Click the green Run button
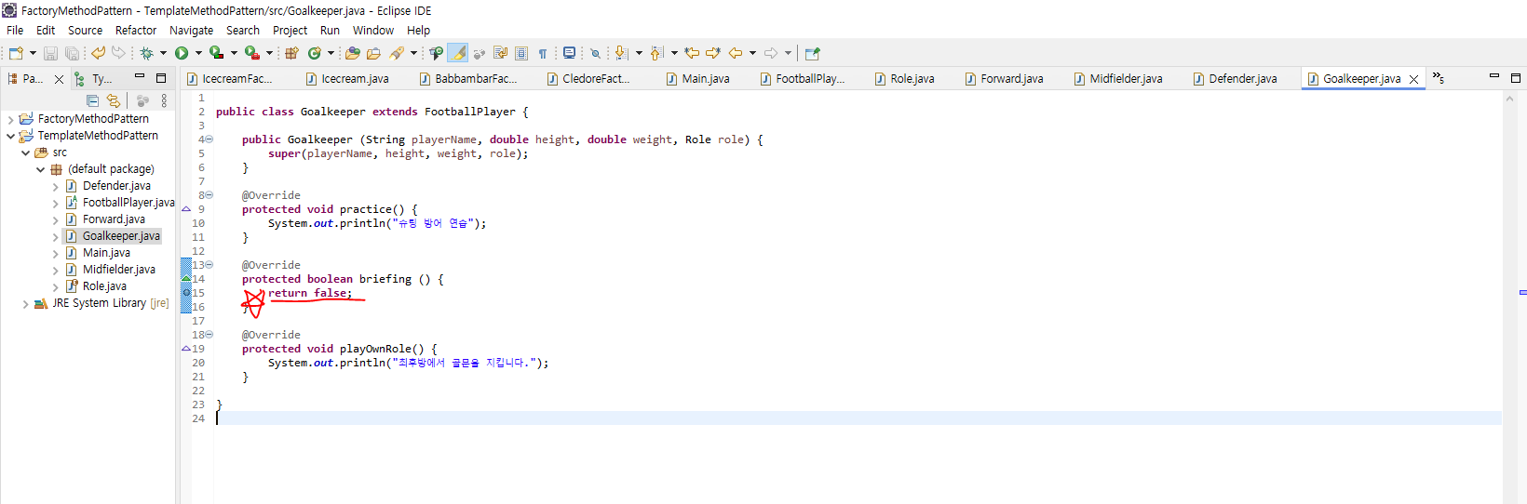 [x=182, y=53]
